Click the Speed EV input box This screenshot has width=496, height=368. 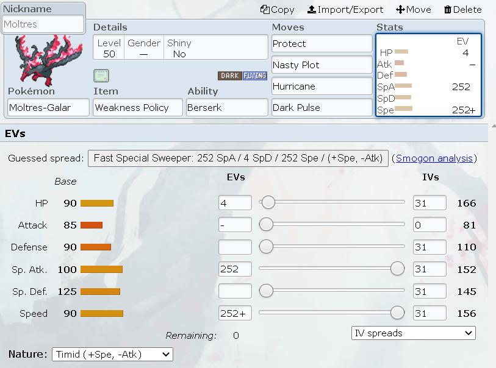(235, 313)
